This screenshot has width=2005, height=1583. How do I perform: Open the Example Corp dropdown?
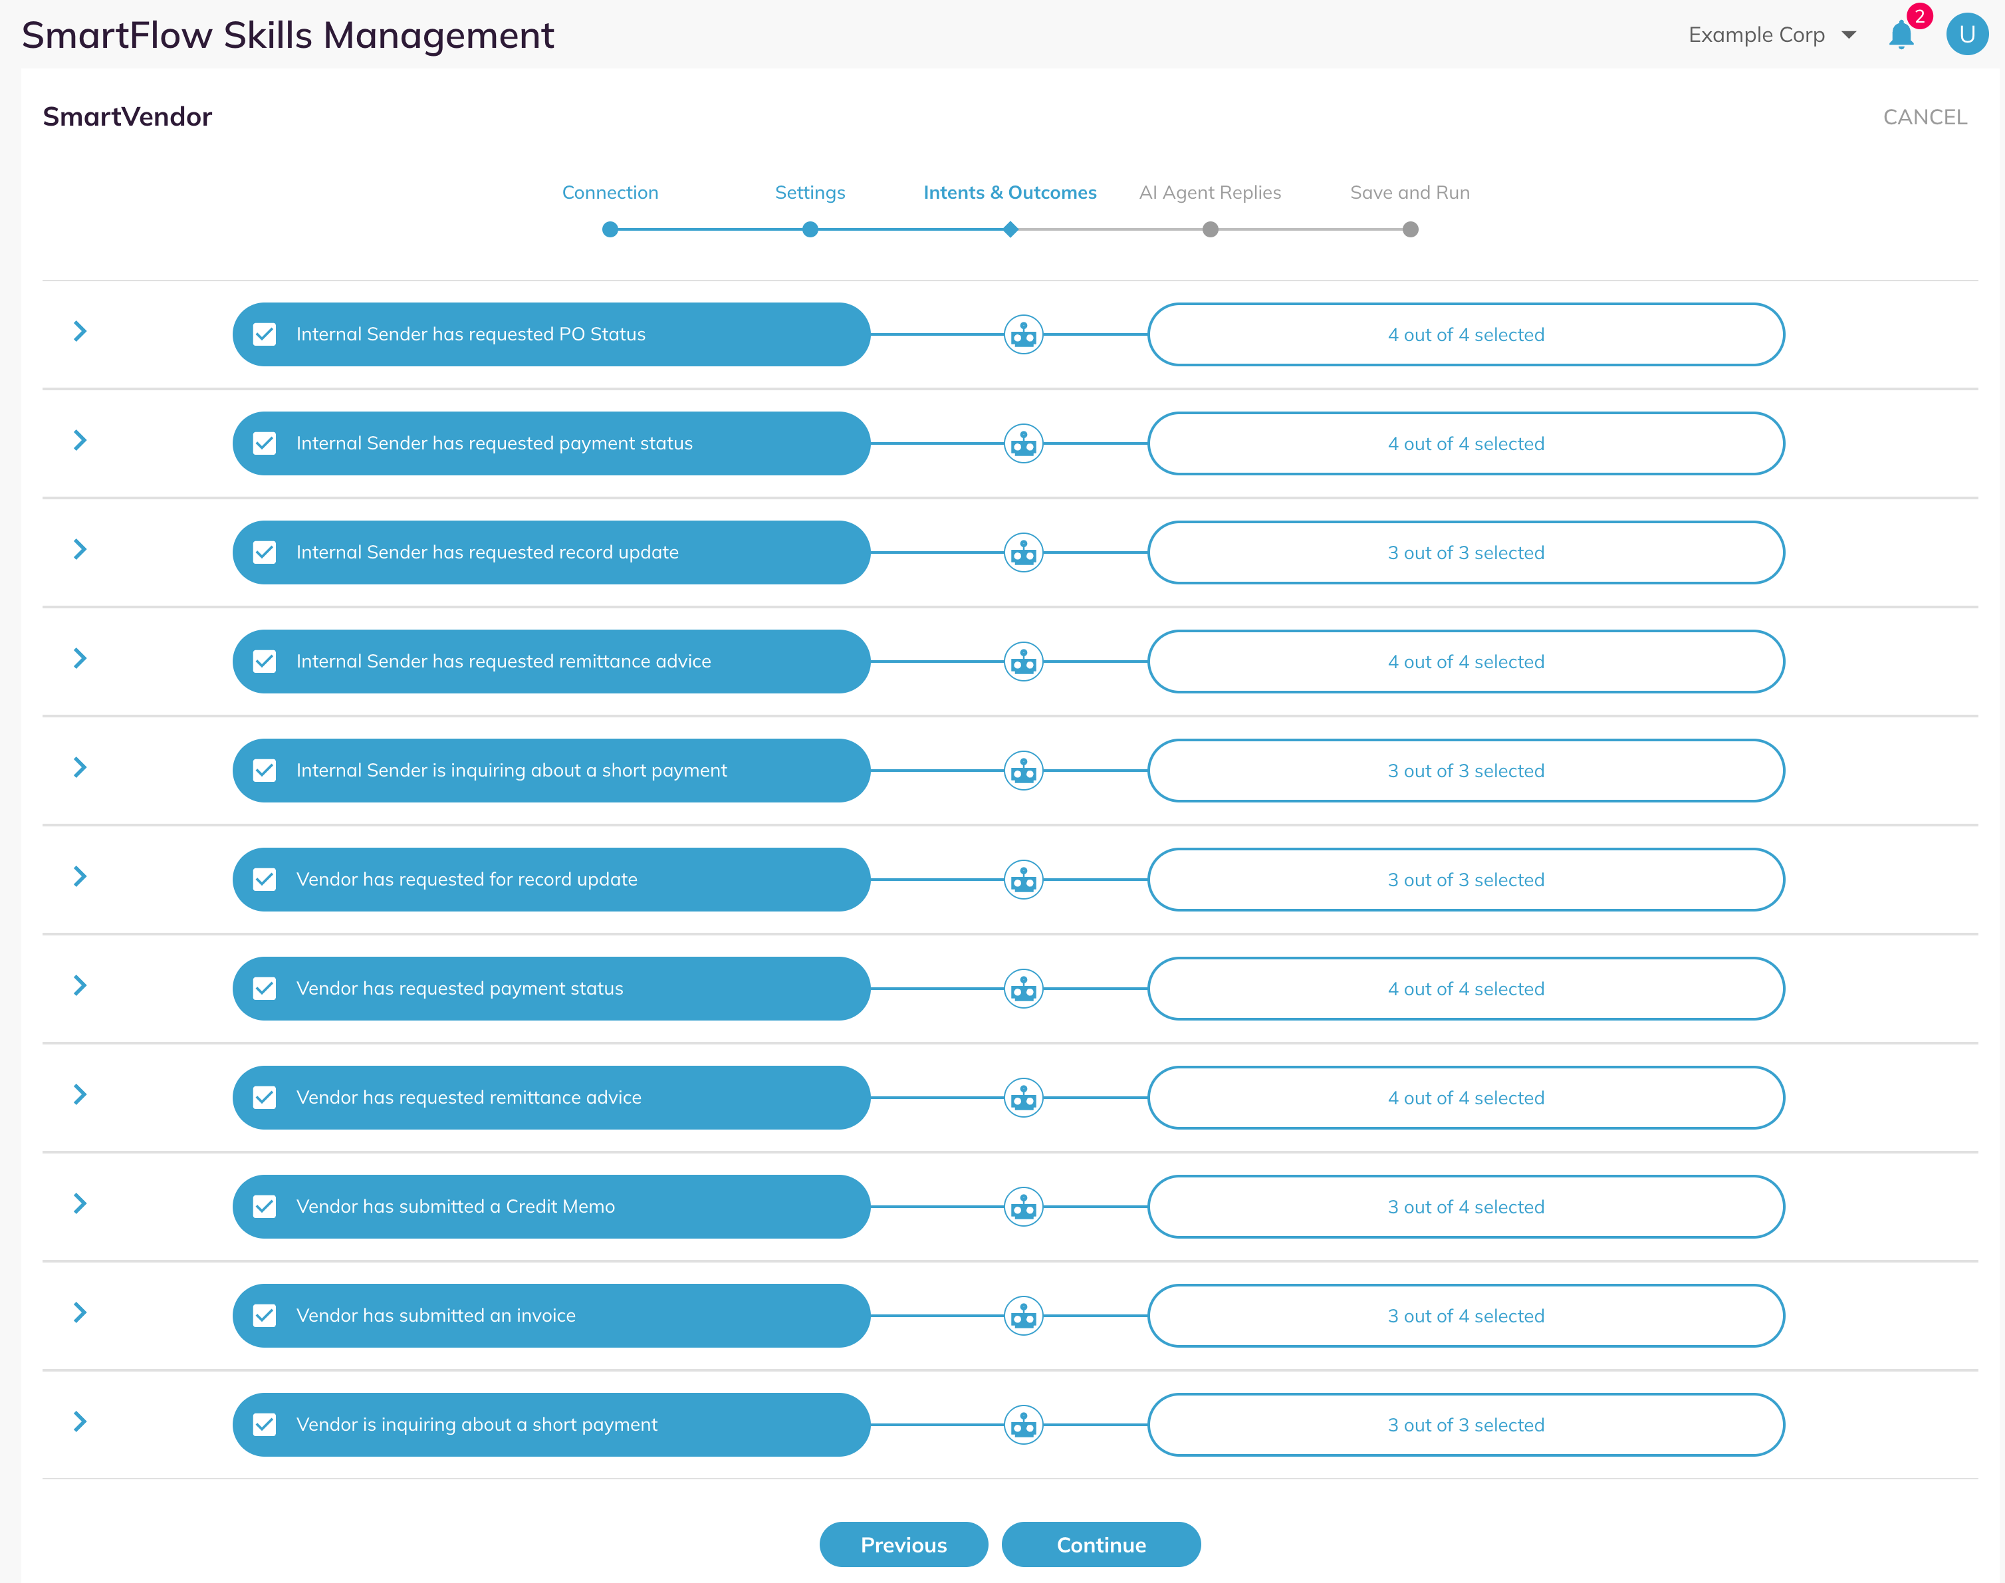click(1772, 35)
